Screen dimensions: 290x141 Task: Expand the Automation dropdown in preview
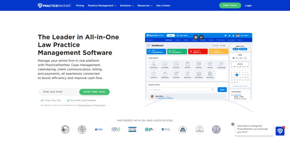click(232, 40)
